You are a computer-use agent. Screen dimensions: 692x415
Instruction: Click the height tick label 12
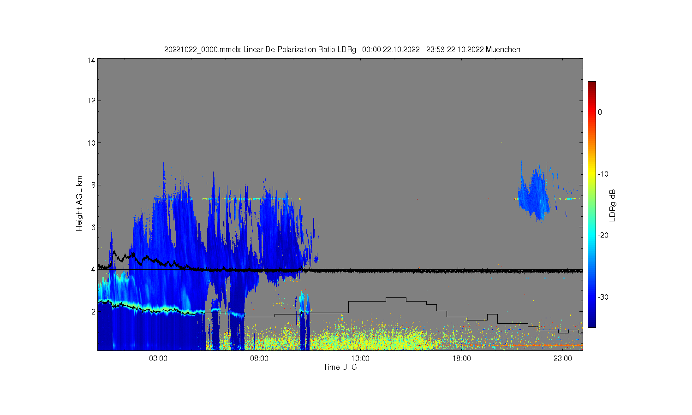(x=91, y=101)
